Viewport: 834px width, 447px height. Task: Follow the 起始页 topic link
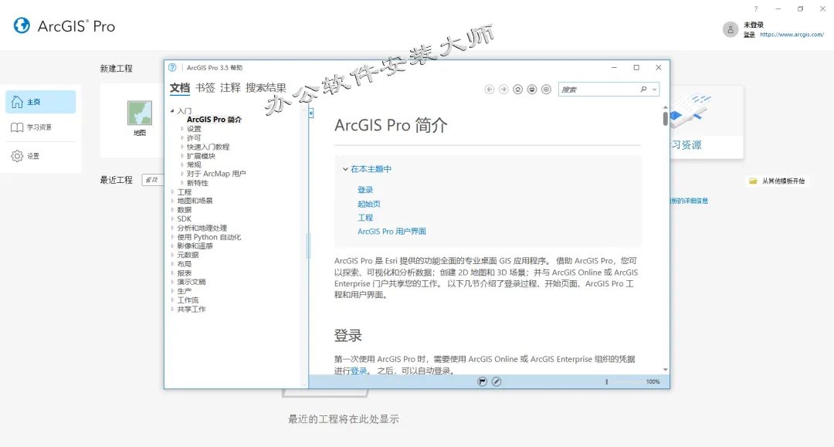[x=368, y=204]
